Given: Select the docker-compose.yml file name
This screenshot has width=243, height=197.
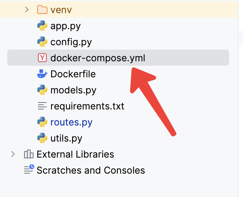Looking at the screenshot, I should 98,58.
